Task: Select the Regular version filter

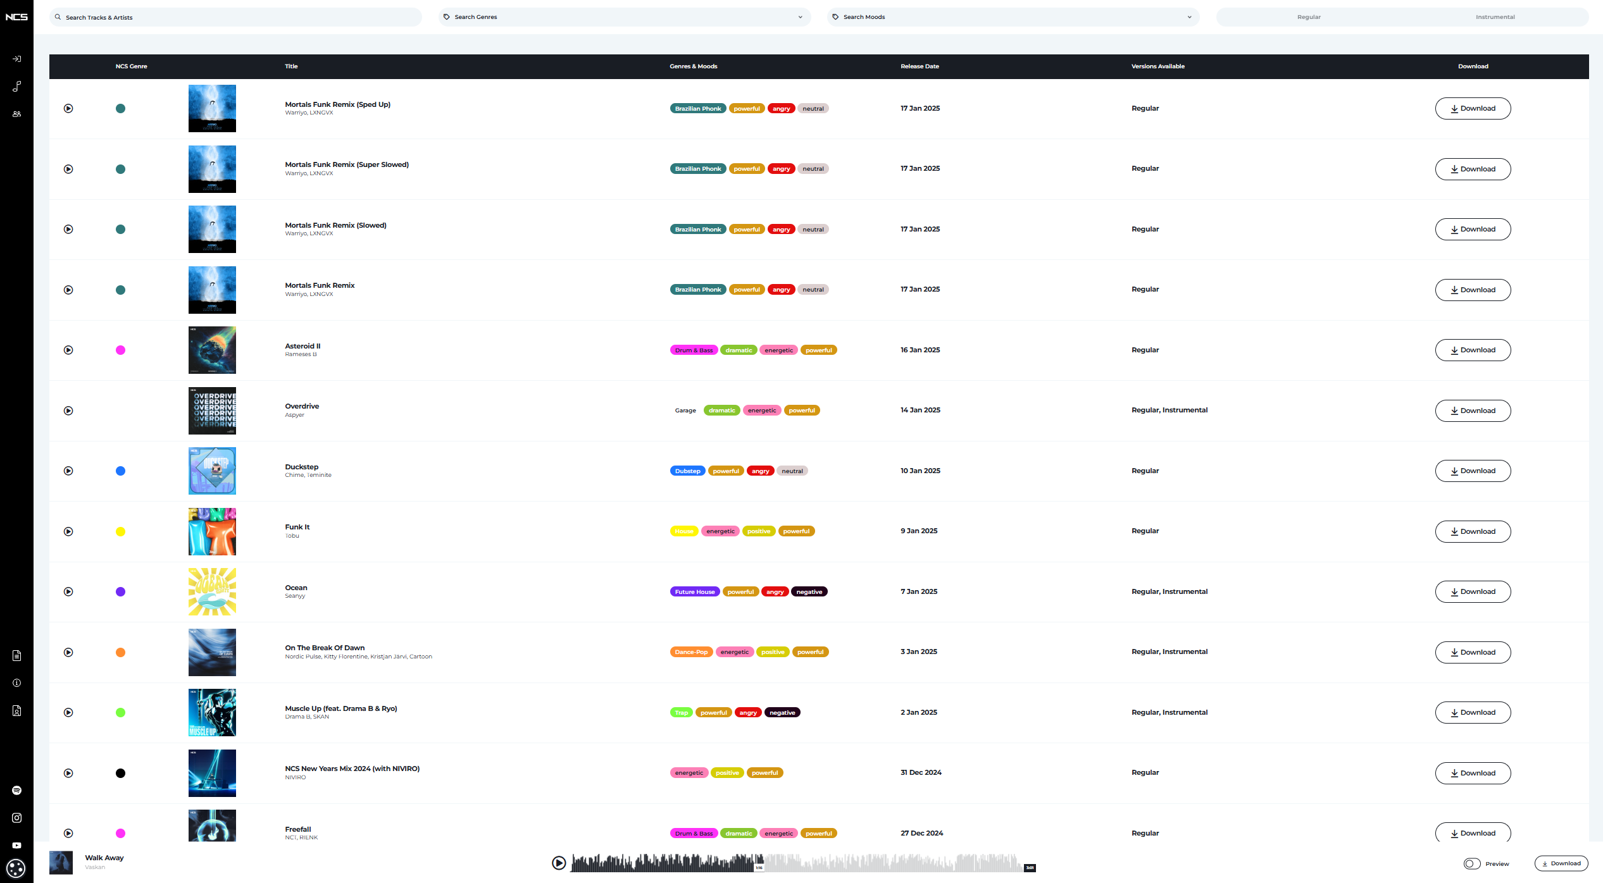Action: point(1309,17)
